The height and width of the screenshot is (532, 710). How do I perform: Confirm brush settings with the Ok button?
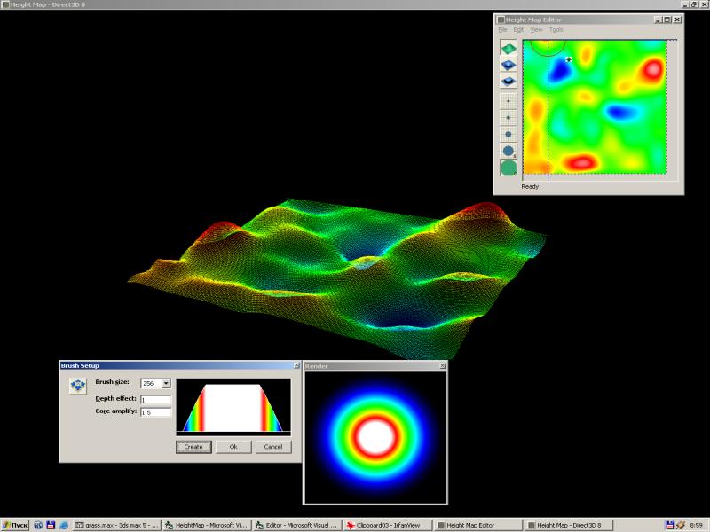pyautogui.click(x=233, y=446)
